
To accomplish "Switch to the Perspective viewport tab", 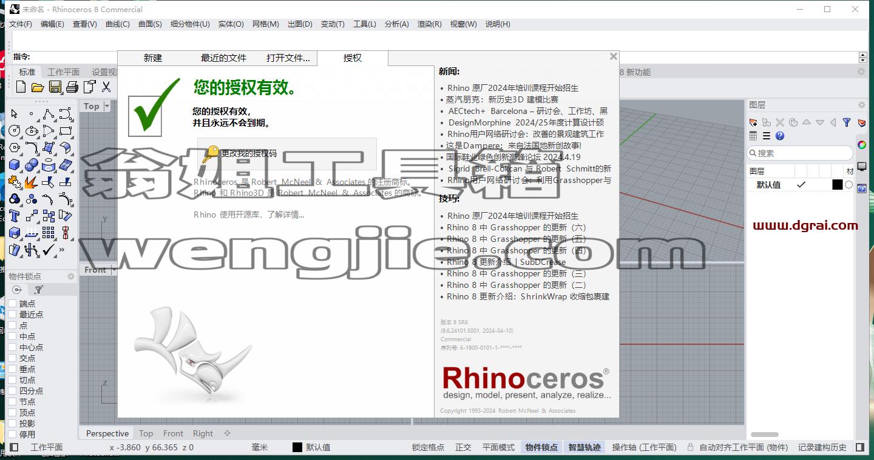I will tap(107, 433).
